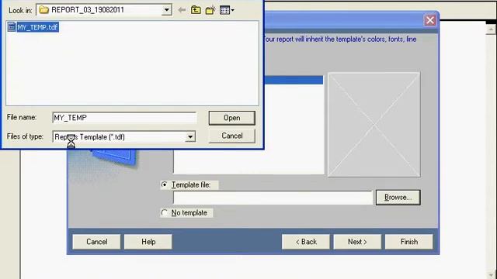The width and height of the screenshot is (497, 279).
Task: Click the Template file path field
Action: 273,198
